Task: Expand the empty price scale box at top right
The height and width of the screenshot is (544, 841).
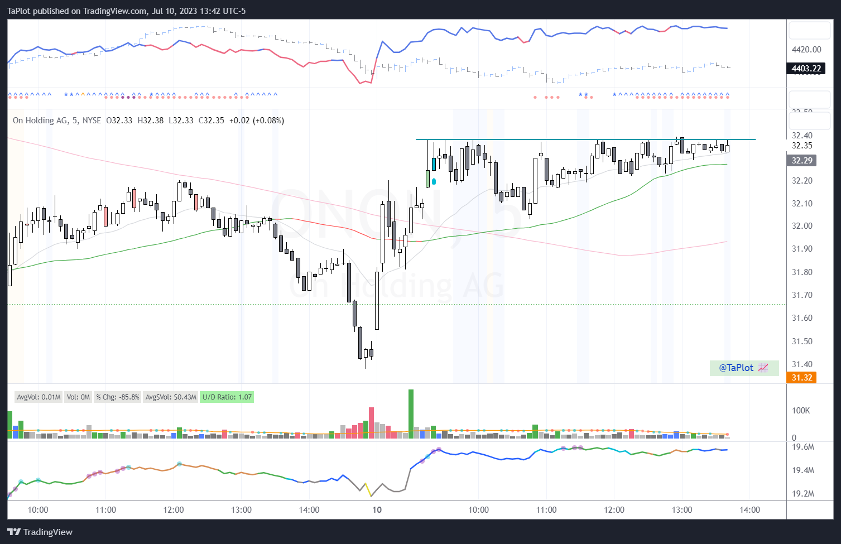Action: (x=809, y=30)
